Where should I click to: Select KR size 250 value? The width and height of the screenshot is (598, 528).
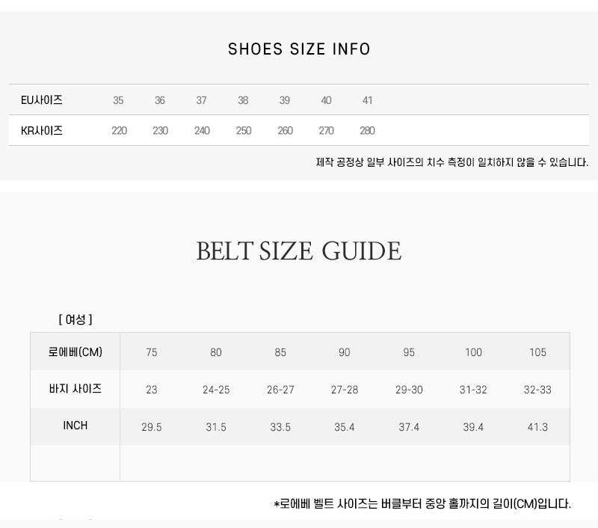click(x=244, y=130)
